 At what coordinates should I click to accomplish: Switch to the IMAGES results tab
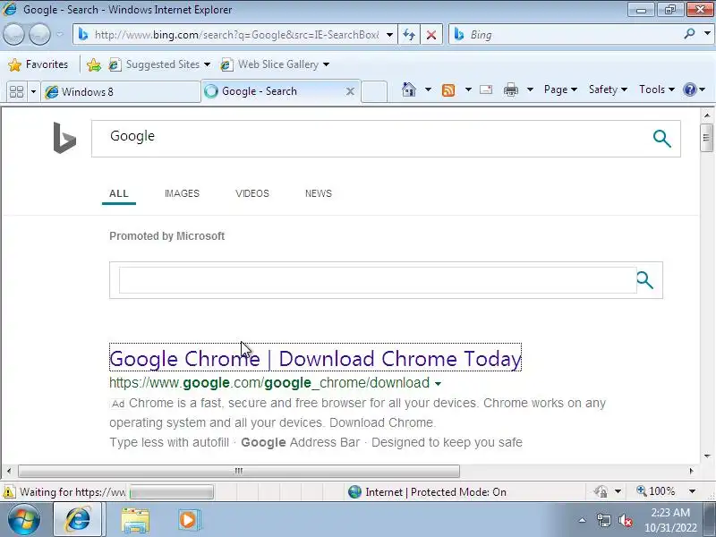(182, 193)
